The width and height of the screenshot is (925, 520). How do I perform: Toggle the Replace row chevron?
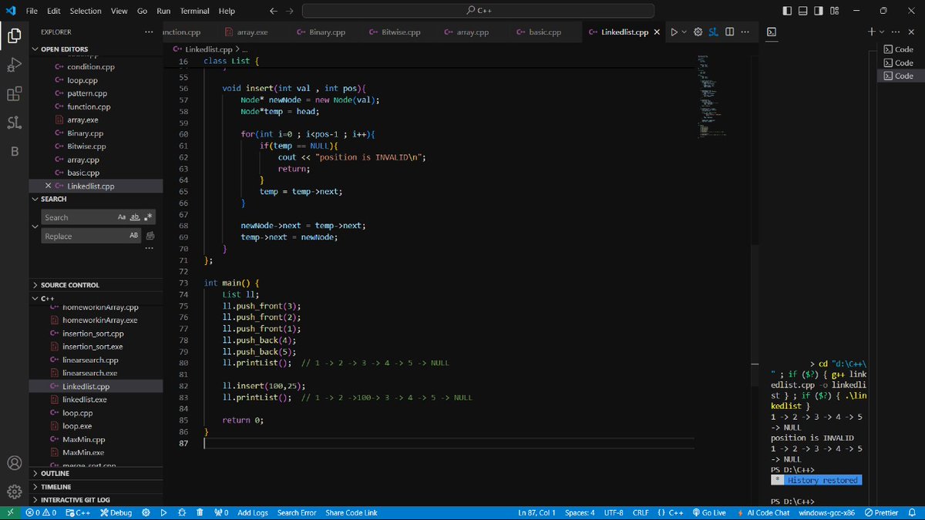point(35,226)
